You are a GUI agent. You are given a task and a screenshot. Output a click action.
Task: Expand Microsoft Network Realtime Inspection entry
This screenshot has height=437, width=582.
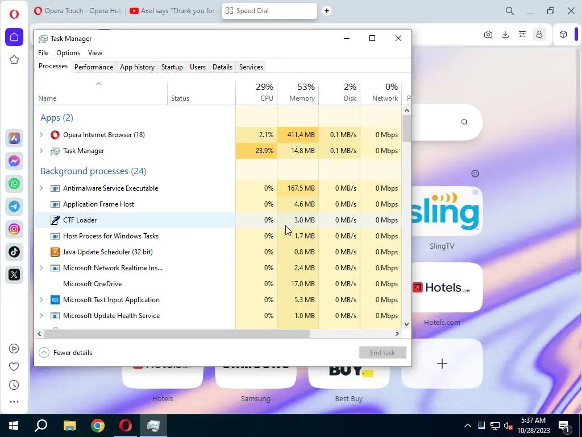coord(41,267)
